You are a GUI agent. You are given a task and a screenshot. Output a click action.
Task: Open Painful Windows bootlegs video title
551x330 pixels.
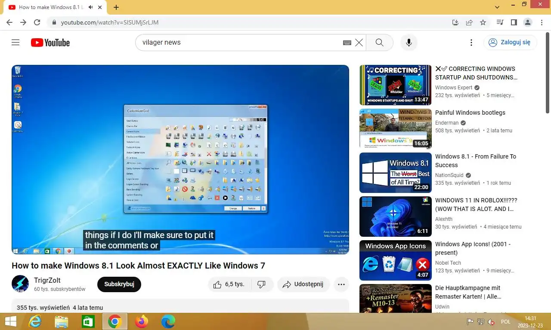pyautogui.click(x=470, y=113)
